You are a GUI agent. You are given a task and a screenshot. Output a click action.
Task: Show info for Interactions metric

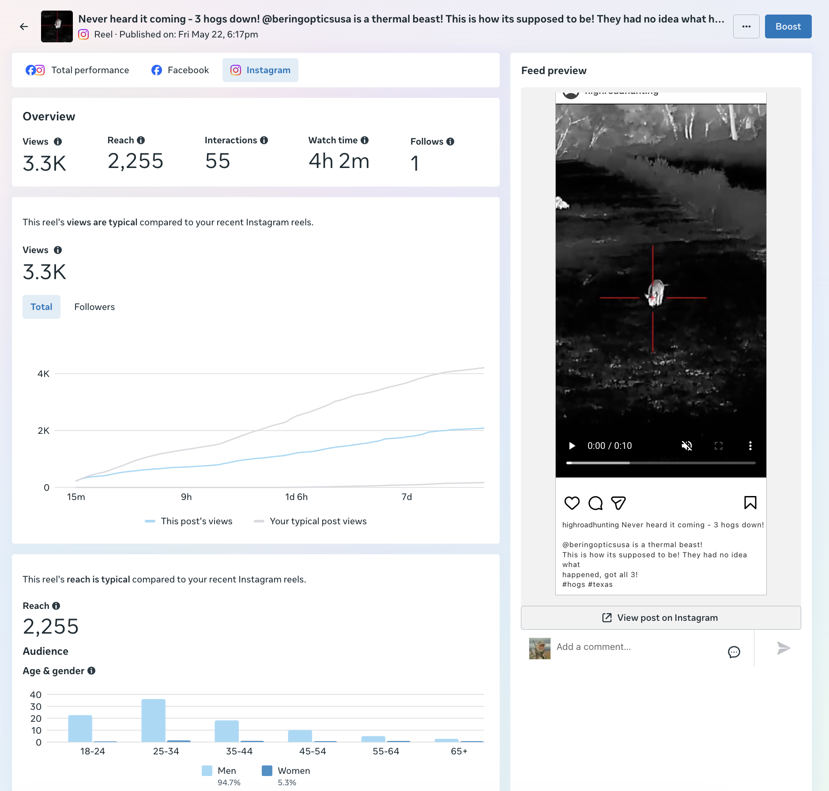coord(264,140)
